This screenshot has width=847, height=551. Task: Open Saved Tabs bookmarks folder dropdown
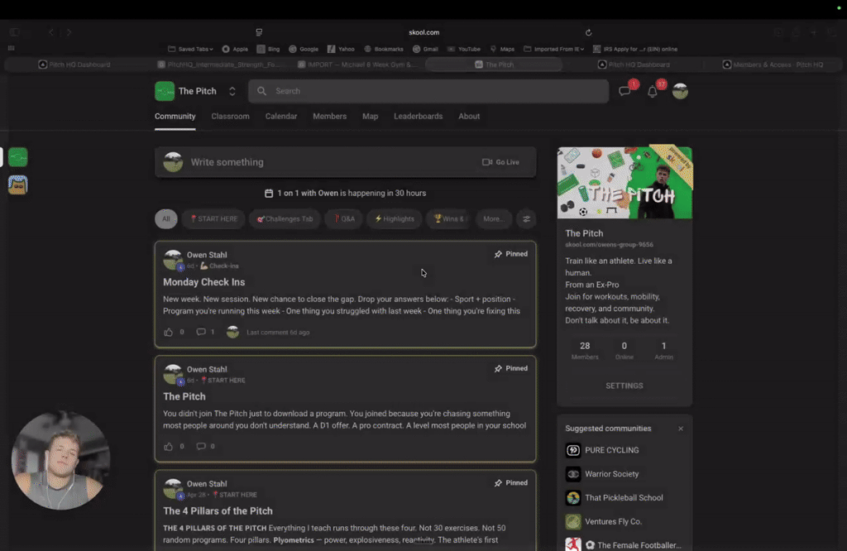(x=190, y=49)
